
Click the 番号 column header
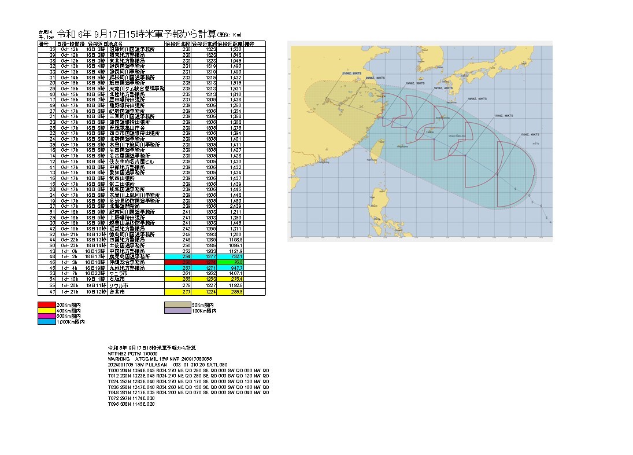(x=43, y=43)
